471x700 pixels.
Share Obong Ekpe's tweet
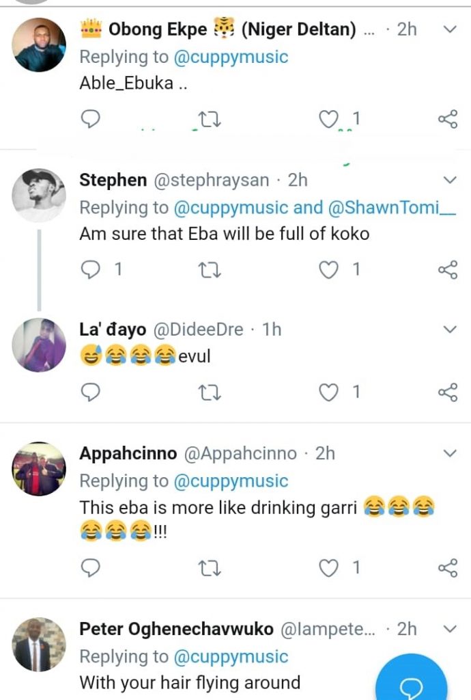click(447, 120)
